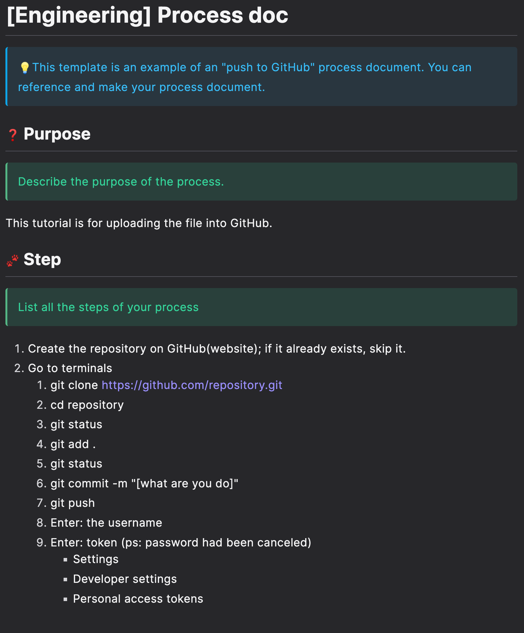Image resolution: width=524 pixels, height=633 pixels.
Task: Click the 'cd repository' step
Action: [x=87, y=405]
